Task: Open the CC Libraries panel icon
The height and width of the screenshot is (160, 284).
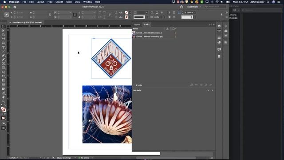Action: click(x=226, y=31)
